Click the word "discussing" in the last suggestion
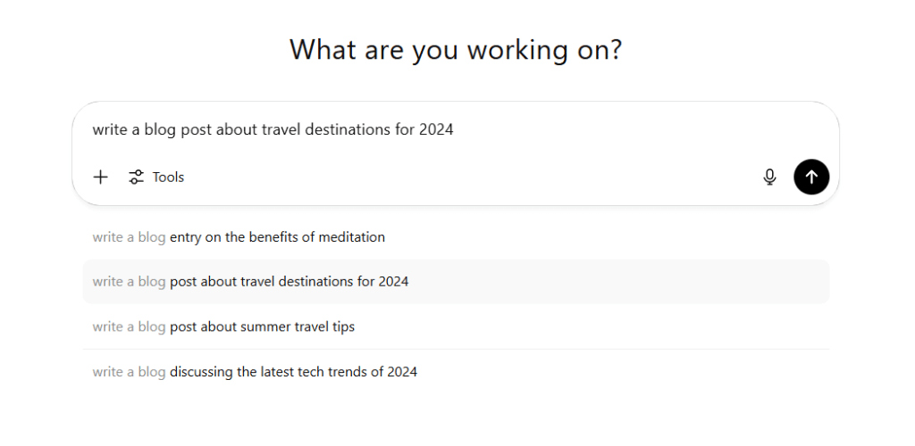 click(x=202, y=371)
